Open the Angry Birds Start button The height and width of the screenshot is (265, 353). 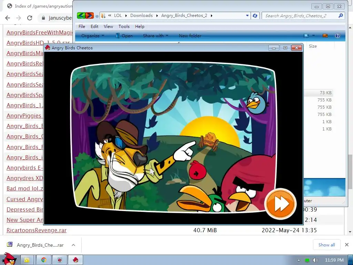pos(9,259)
